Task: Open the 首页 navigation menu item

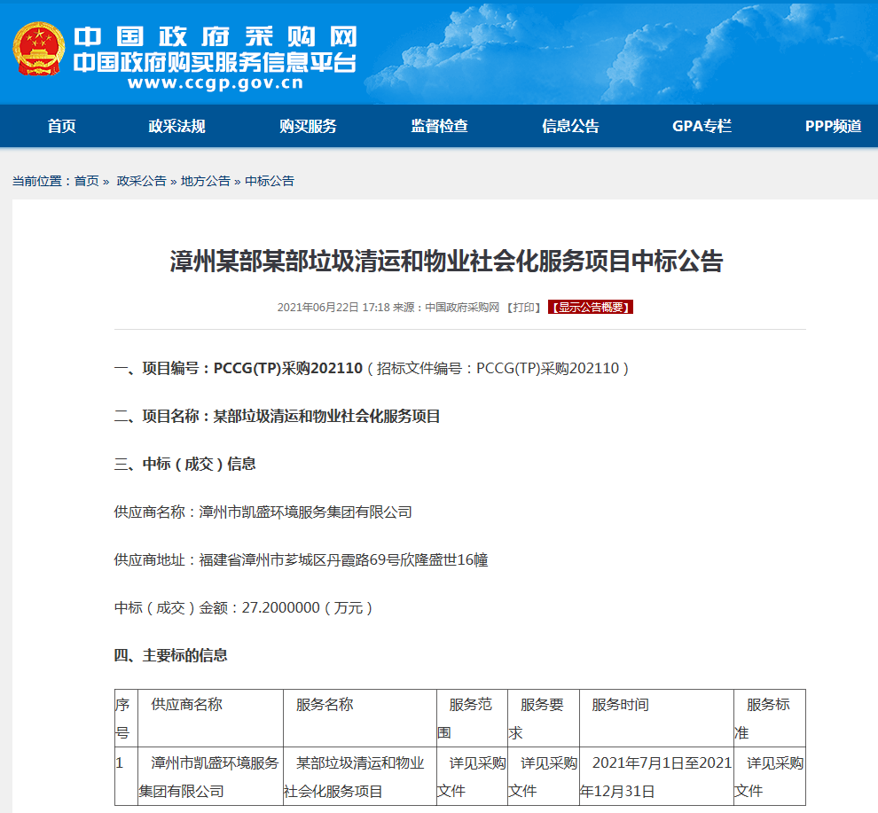Action: pyautogui.click(x=61, y=126)
